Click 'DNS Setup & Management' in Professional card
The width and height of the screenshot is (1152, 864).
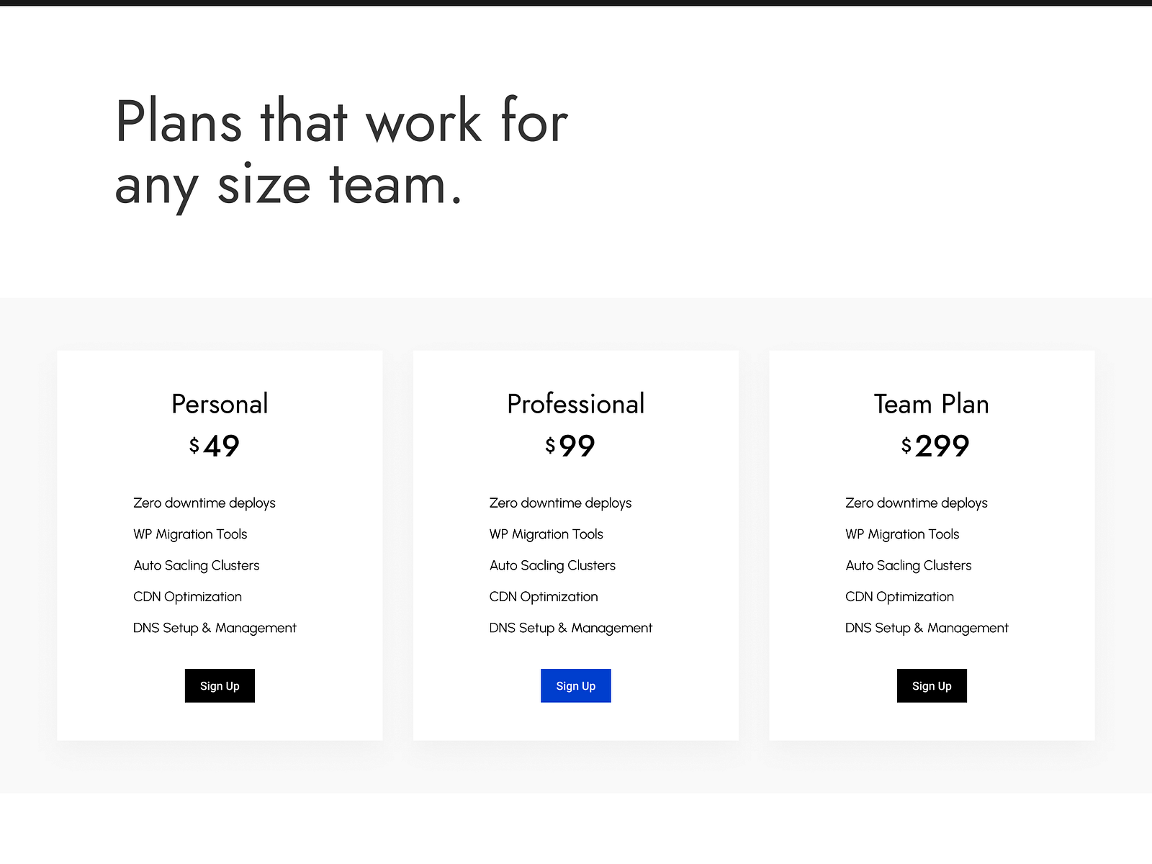pyautogui.click(x=570, y=627)
